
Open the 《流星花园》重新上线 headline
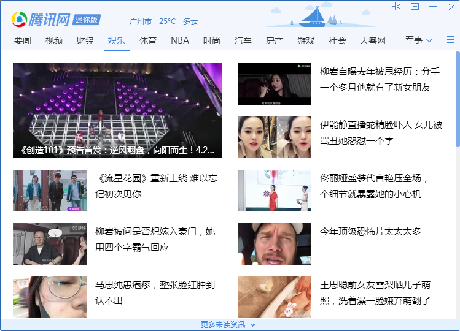[156, 186]
